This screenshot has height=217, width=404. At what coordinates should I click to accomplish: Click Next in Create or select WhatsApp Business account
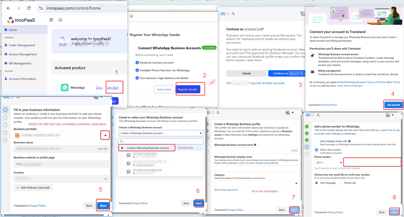tap(199, 203)
